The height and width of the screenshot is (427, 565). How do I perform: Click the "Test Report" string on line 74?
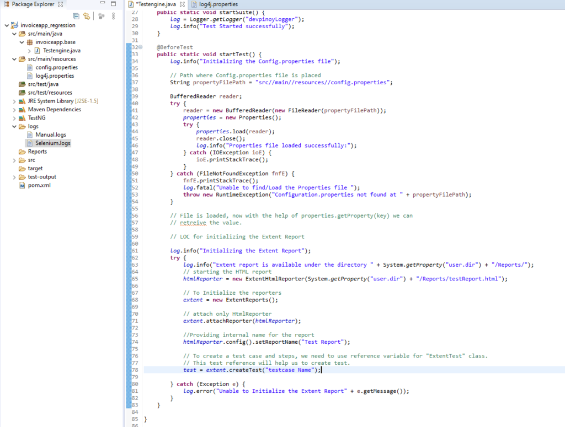pyautogui.click(x=322, y=342)
